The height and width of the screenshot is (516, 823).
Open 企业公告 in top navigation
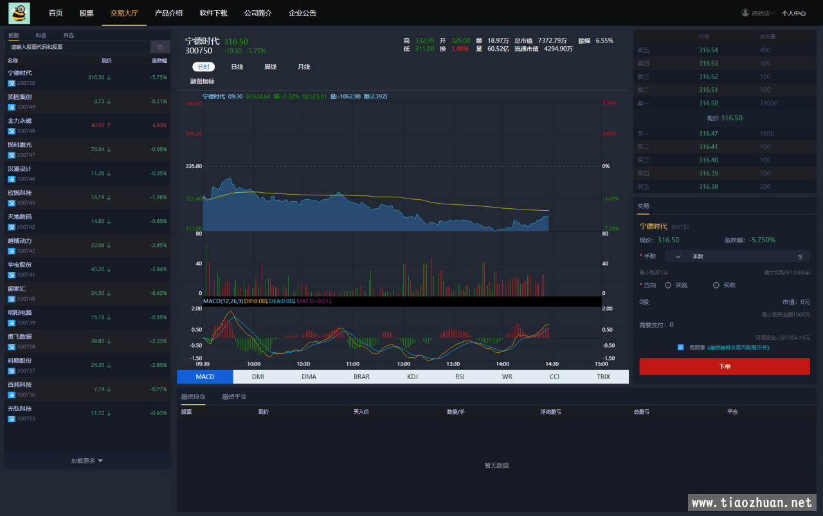(x=302, y=13)
